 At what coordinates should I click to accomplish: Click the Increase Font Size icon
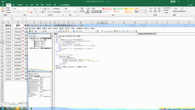click(x=34, y=9)
